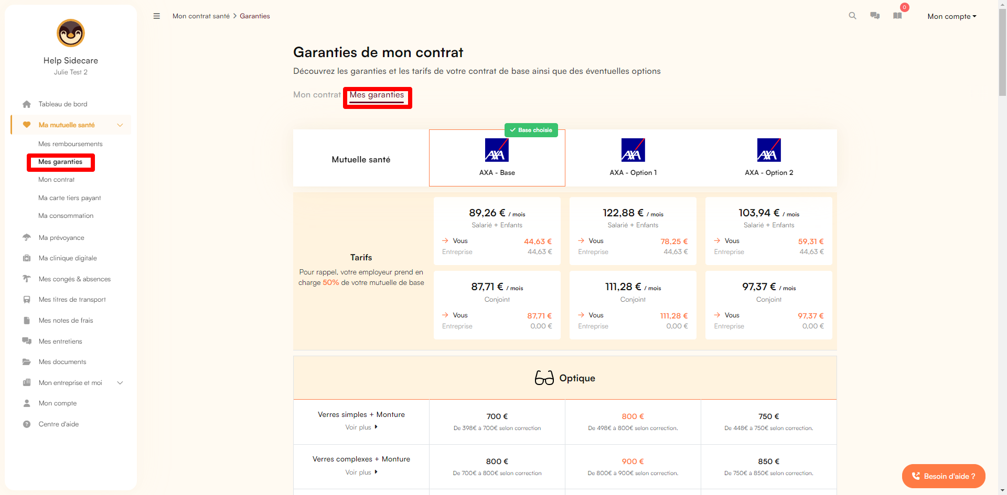1007x495 pixels.
Task: Click the AXA logo for AXA - Option 1
Action: point(633,150)
